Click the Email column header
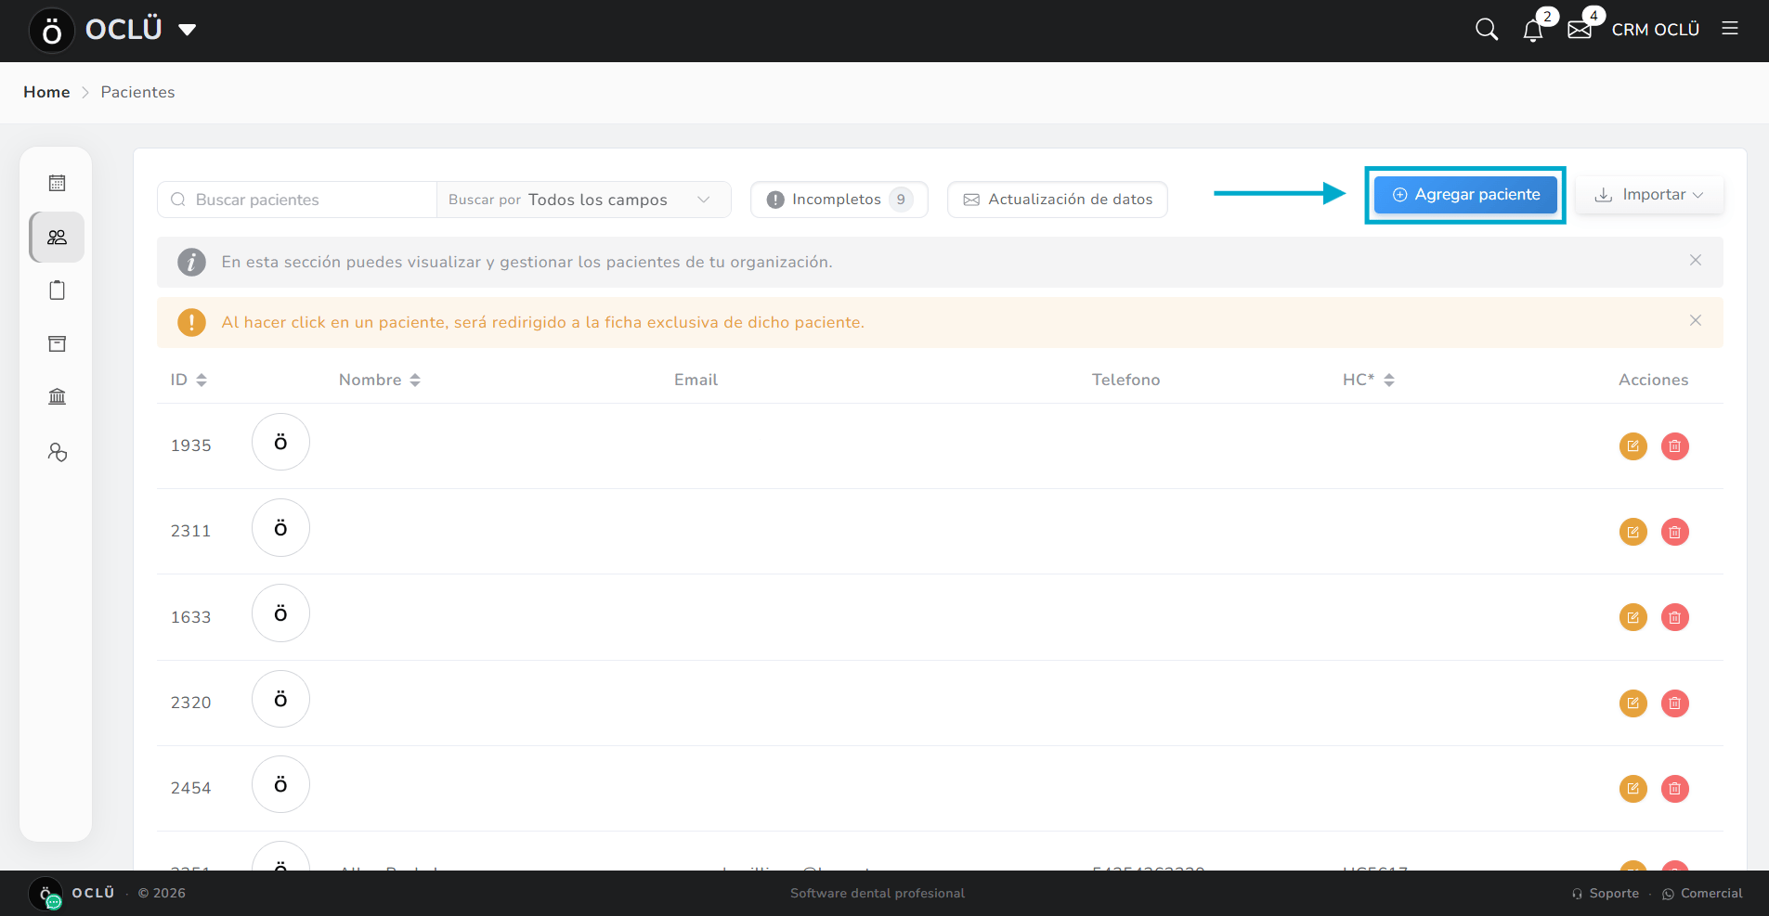Screen dimensions: 1769x916 coord(696,380)
